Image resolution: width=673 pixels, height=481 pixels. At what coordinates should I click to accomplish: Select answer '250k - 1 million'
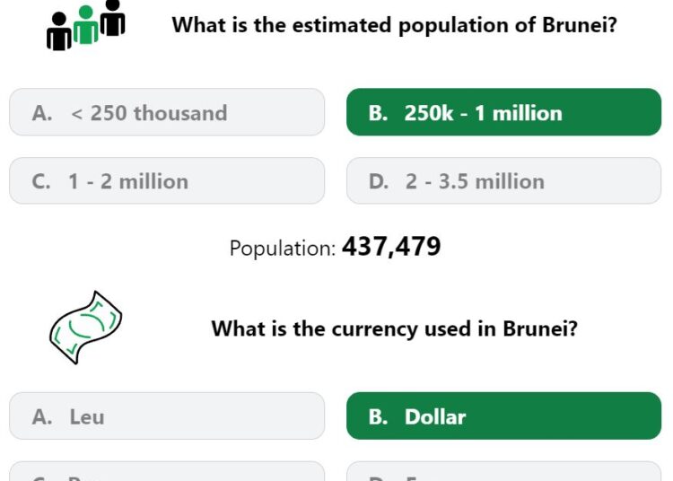504,112
